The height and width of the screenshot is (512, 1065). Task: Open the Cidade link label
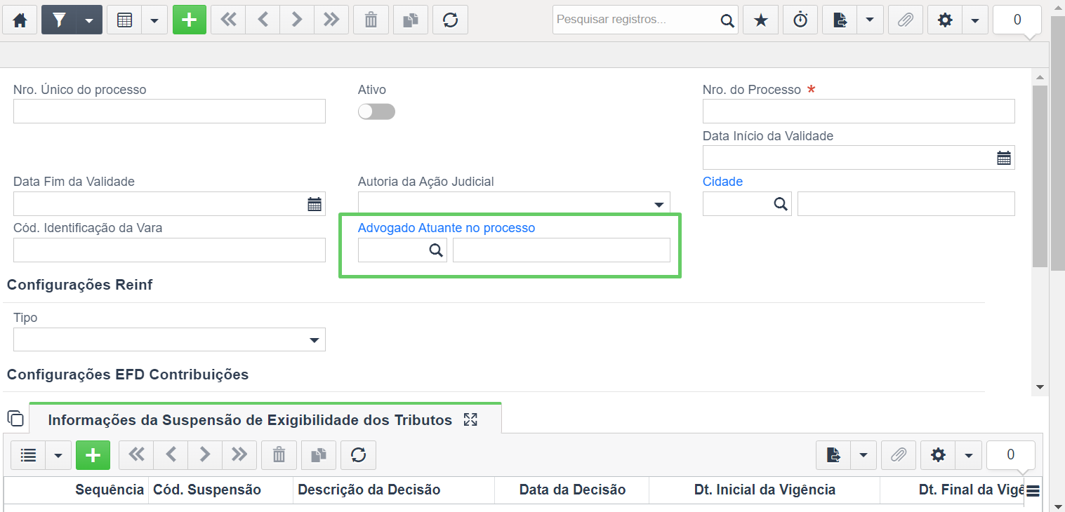click(x=722, y=182)
